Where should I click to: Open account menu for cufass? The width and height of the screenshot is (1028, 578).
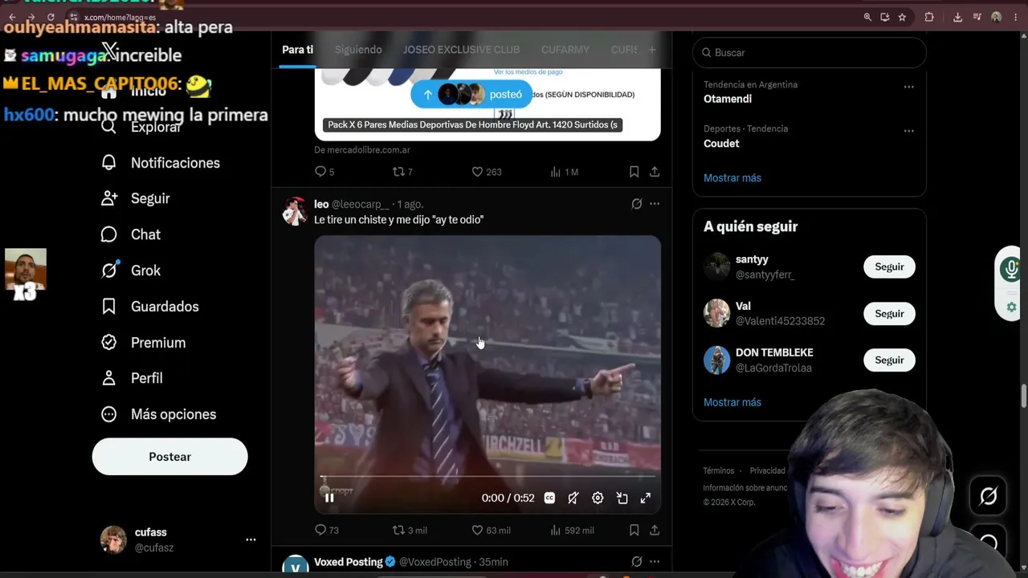251,539
